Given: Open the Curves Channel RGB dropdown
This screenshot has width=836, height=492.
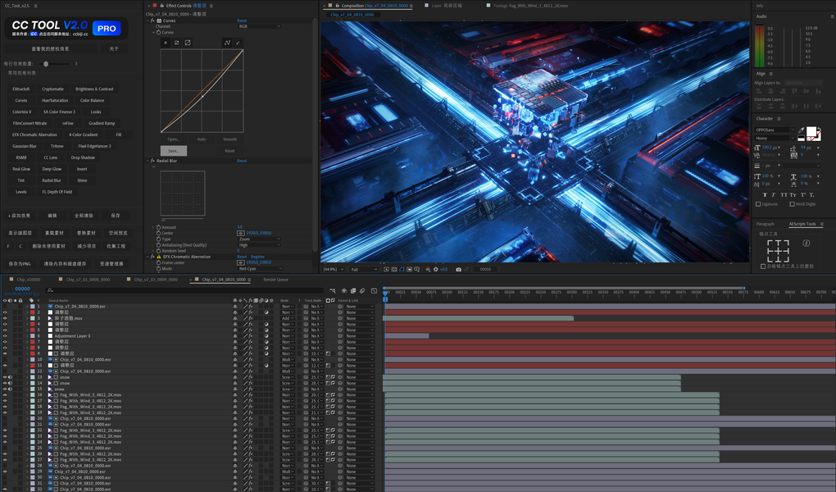Looking at the screenshot, I should [258, 26].
